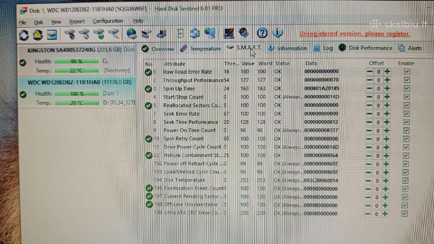The image size is (434, 244).
Task: Toggle Enable checkbox for Spin Up Time
Action: 407,89
